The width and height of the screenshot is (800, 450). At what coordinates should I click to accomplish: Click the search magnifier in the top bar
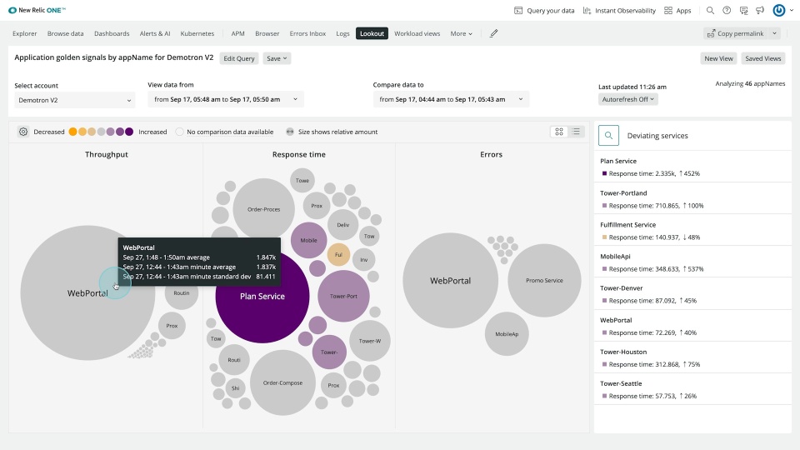click(710, 10)
